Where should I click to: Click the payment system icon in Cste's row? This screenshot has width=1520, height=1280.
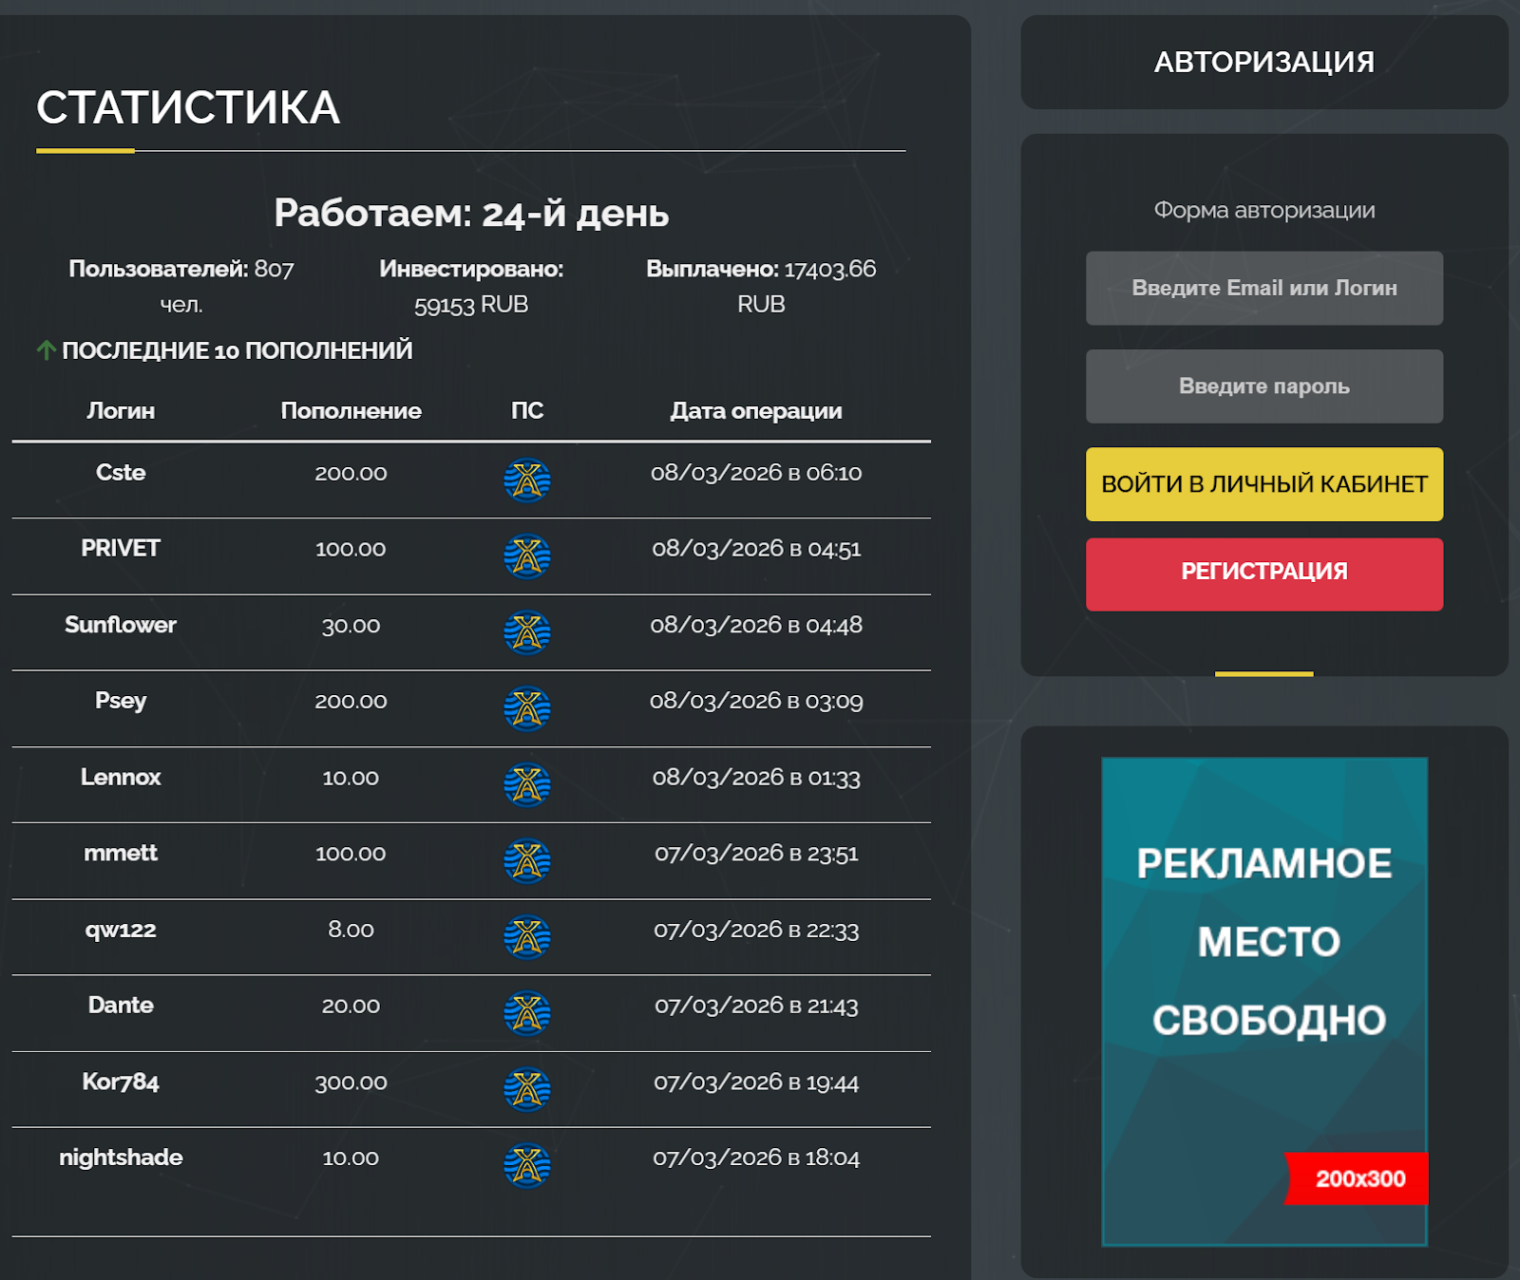tap(528, 481)
